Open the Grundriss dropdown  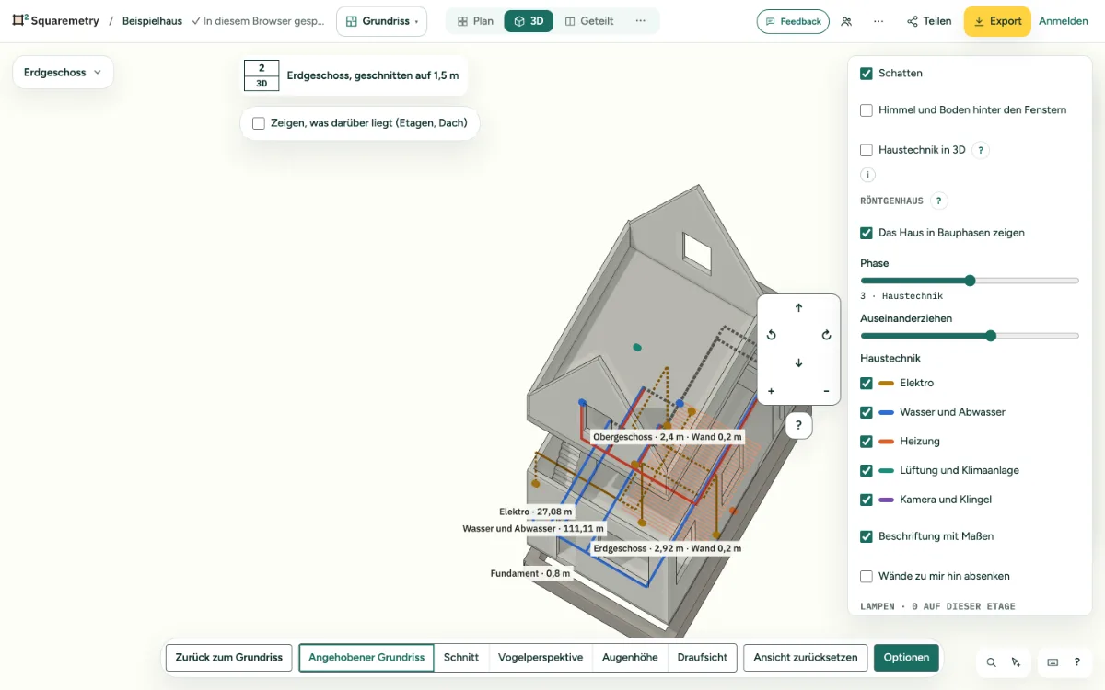pos(381,21)
